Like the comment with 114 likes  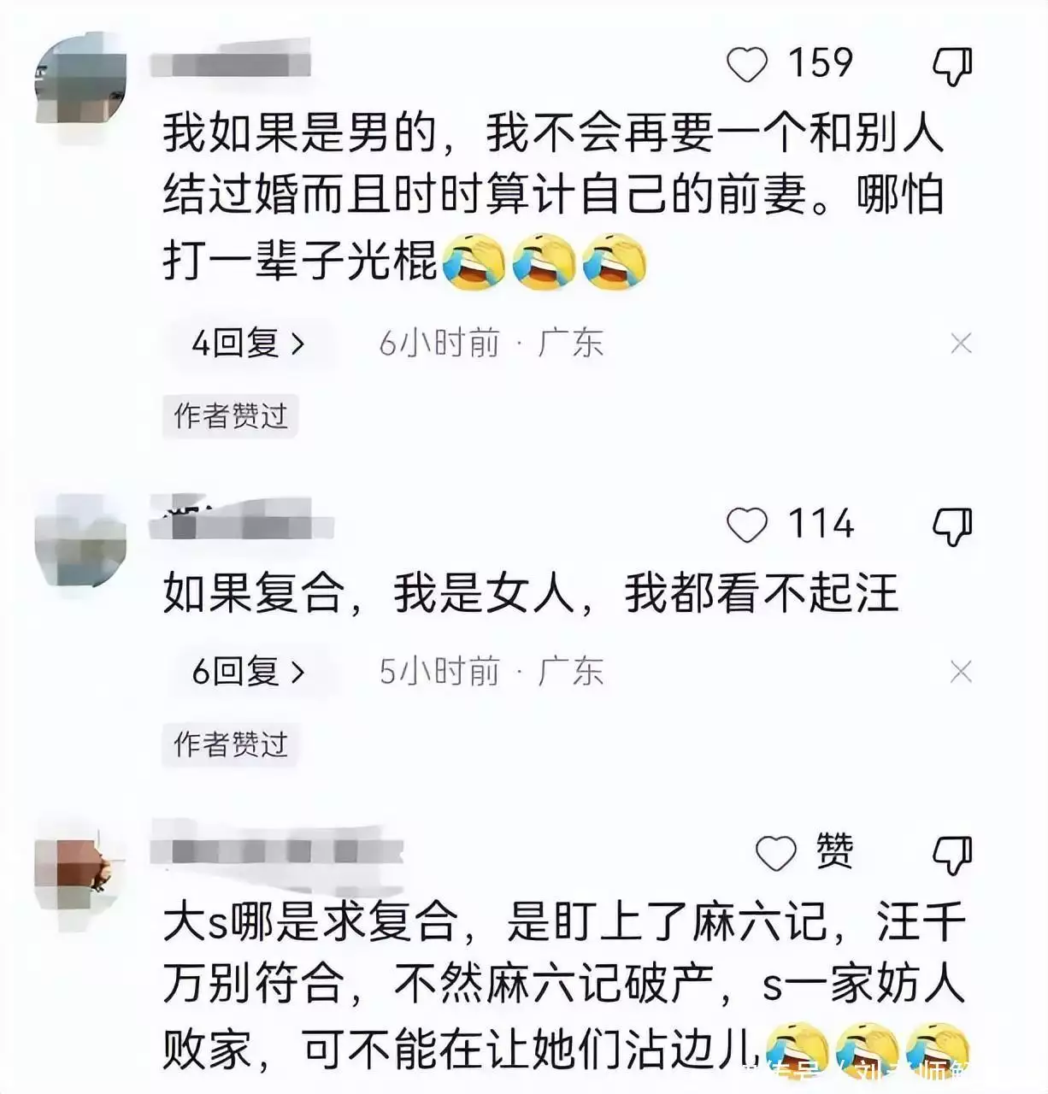point(747,525)
